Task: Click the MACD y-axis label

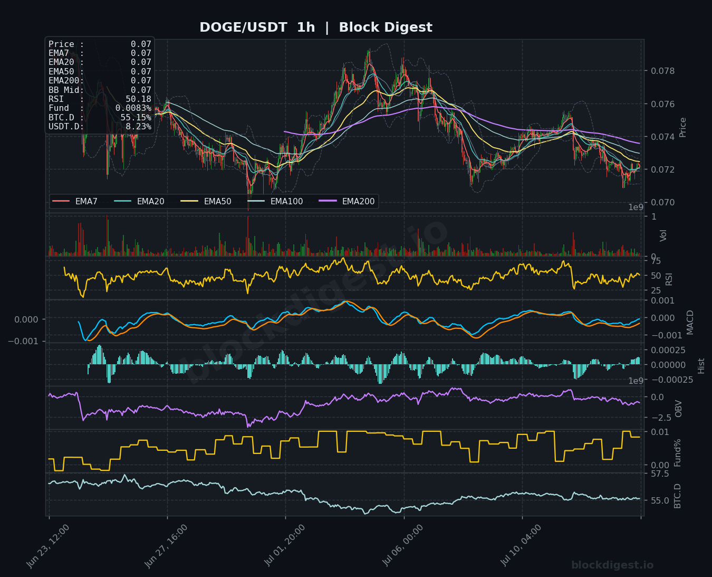Action: tap(690, 322)
